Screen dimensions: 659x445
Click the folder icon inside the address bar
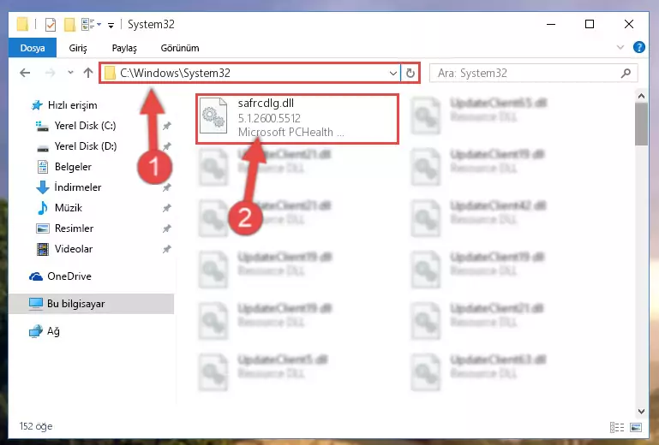(x=110, y=73)
